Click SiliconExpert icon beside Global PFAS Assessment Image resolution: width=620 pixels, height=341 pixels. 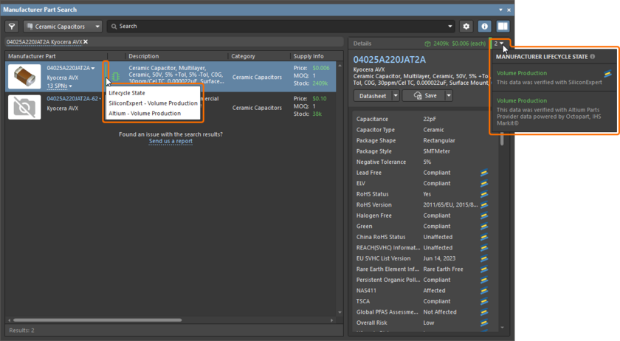[484, 312]
